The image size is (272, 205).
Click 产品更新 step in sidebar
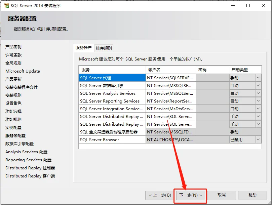[13, 79]
